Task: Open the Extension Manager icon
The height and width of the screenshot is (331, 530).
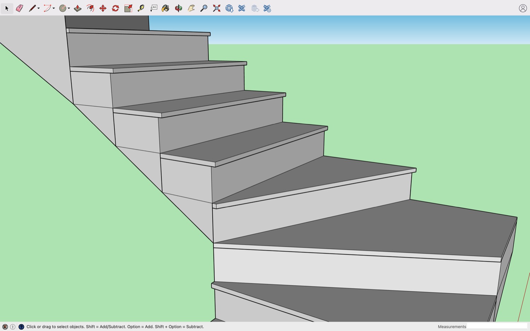Action: point(267,8)
